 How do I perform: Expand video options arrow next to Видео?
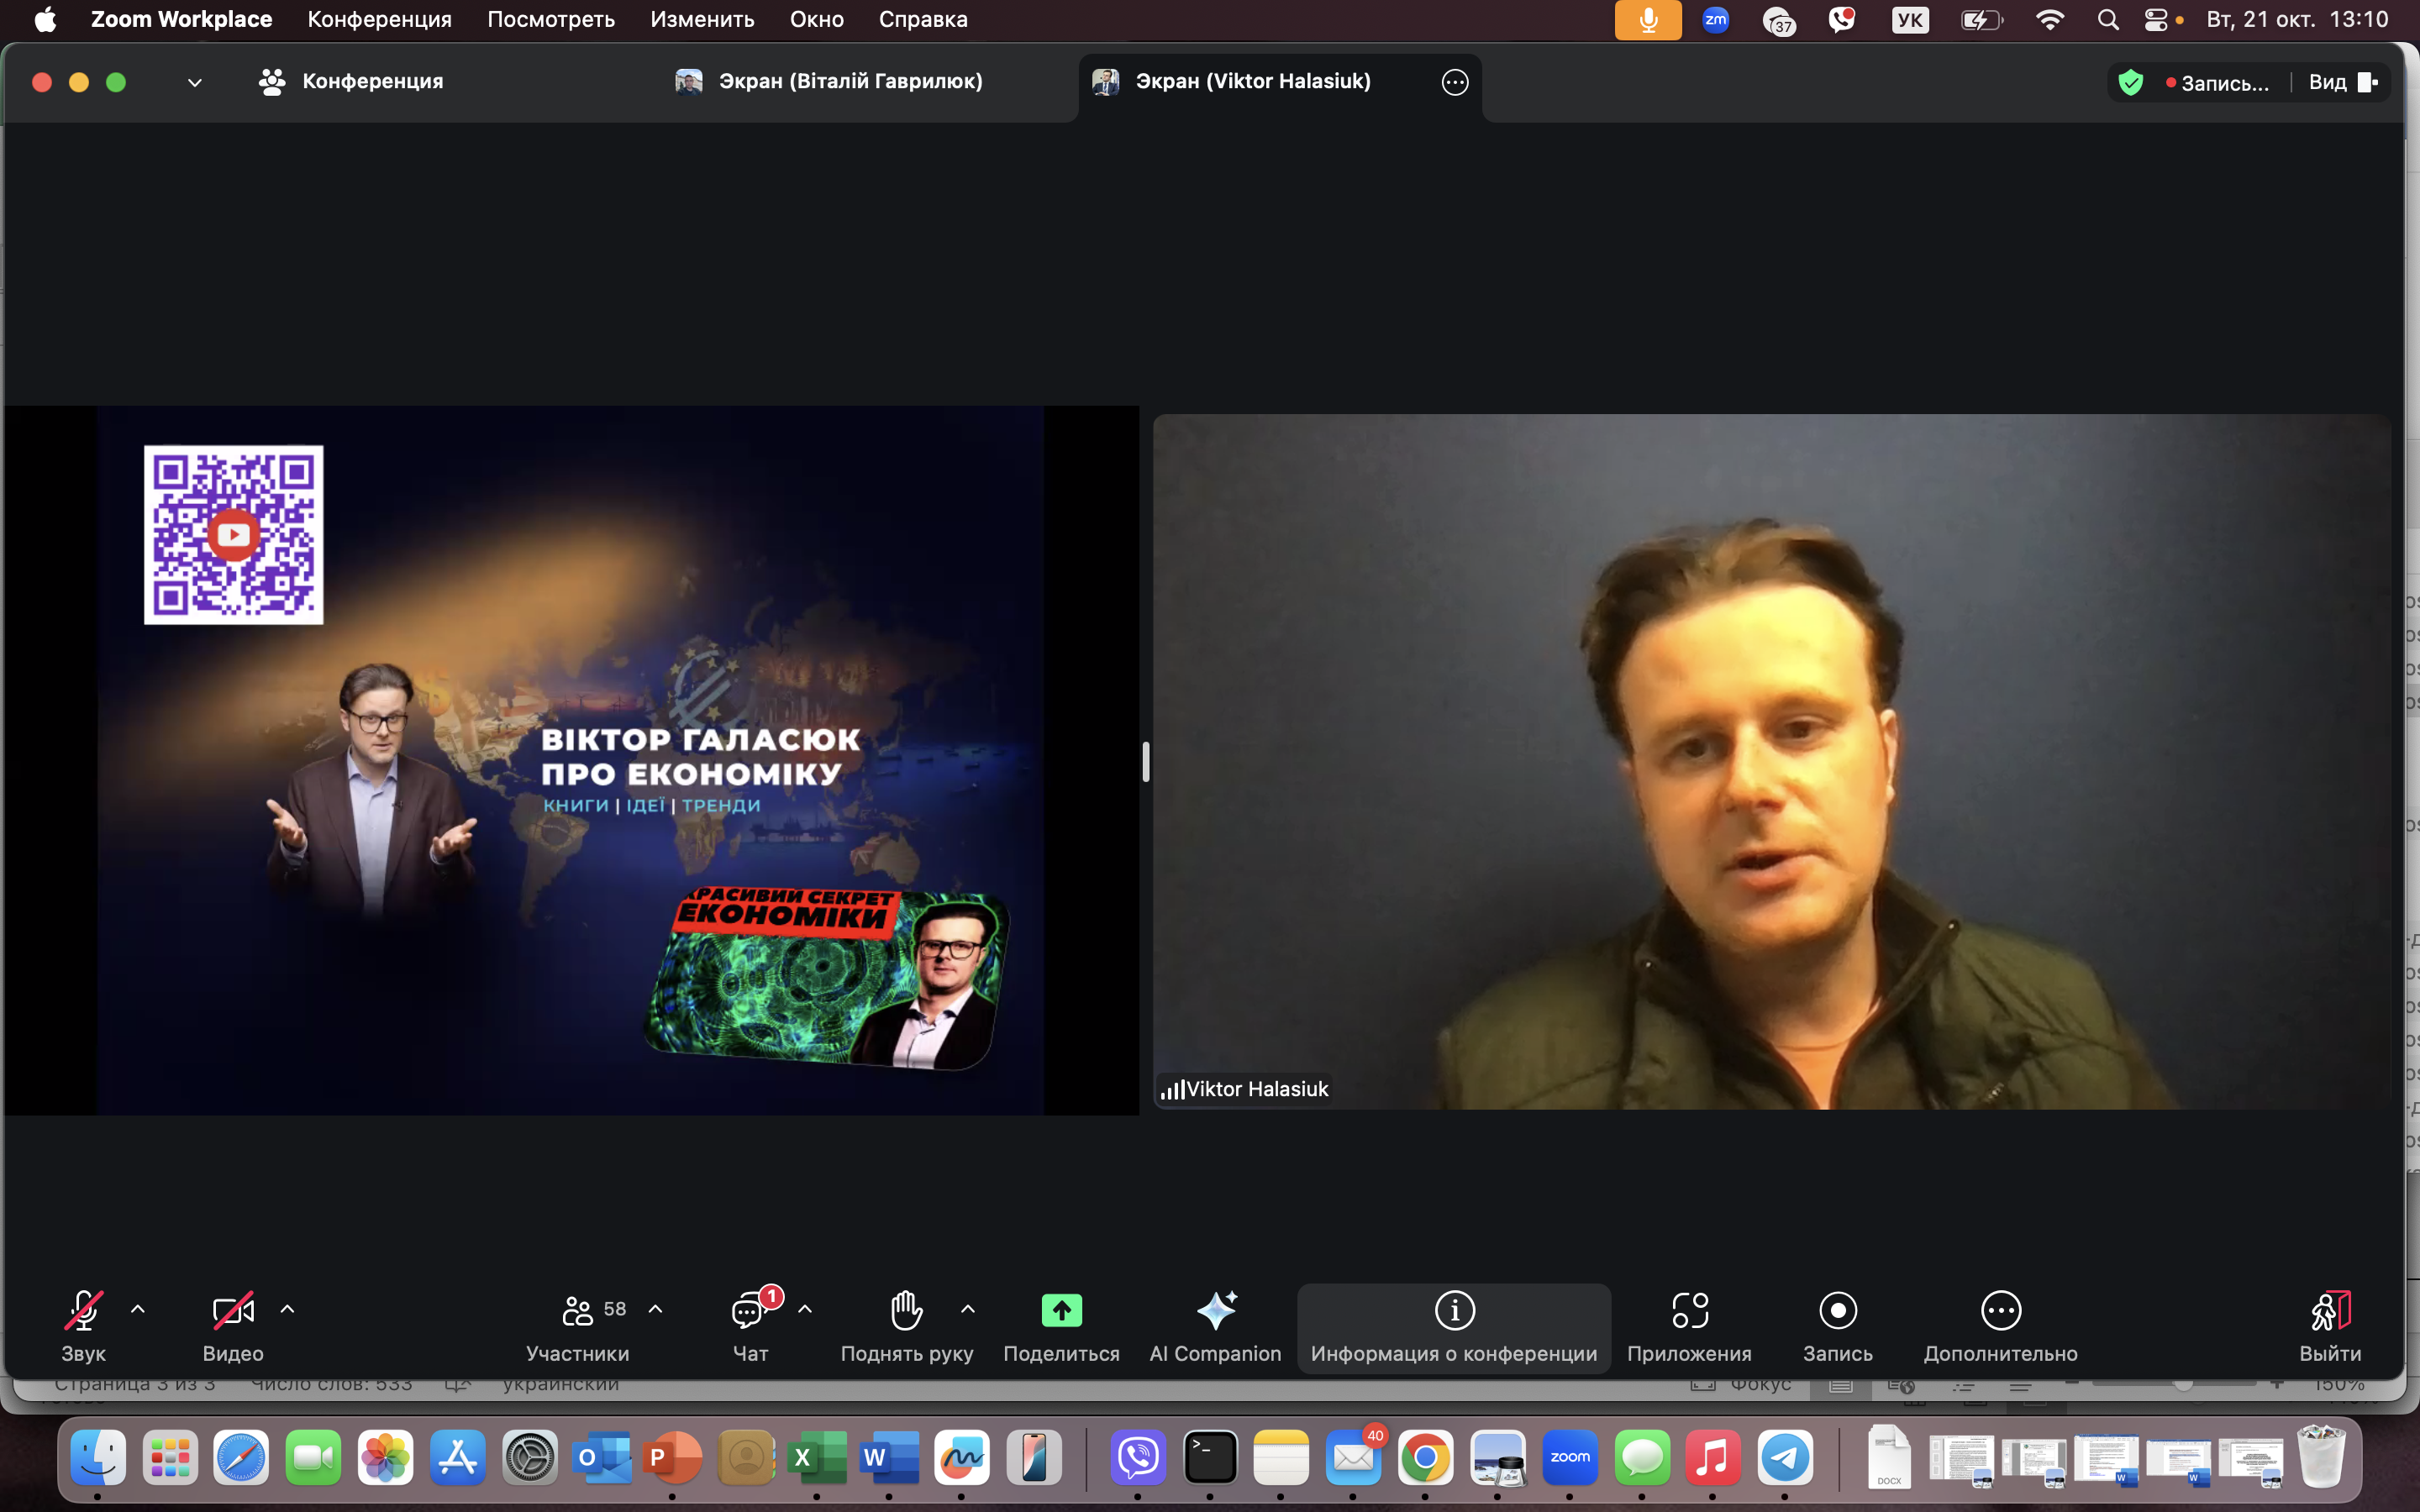point(287,1309)
